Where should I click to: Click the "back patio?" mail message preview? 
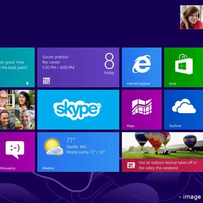[x=14, y=65]
